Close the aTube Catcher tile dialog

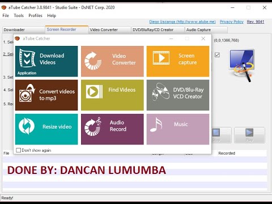203,39
